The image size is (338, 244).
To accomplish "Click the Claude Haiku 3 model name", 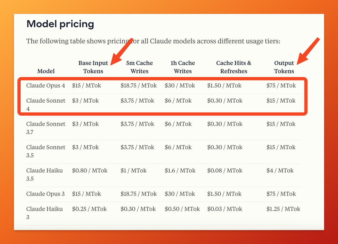I will point(44,213).
